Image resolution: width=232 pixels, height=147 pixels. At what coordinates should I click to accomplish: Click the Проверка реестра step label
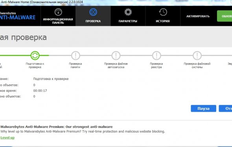[x=157, y=65]
